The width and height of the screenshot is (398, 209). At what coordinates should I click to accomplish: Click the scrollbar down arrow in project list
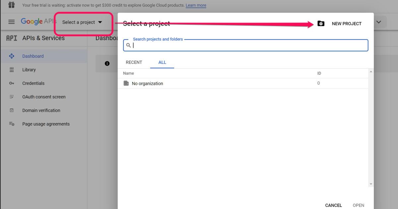click(x=371, y=184)
